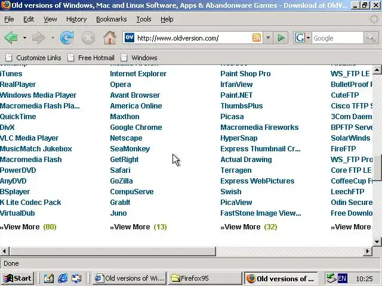The image size is (382, 286).
Task: Switch to the Firefox95 taskbar window
Action: tap(205, 278)
